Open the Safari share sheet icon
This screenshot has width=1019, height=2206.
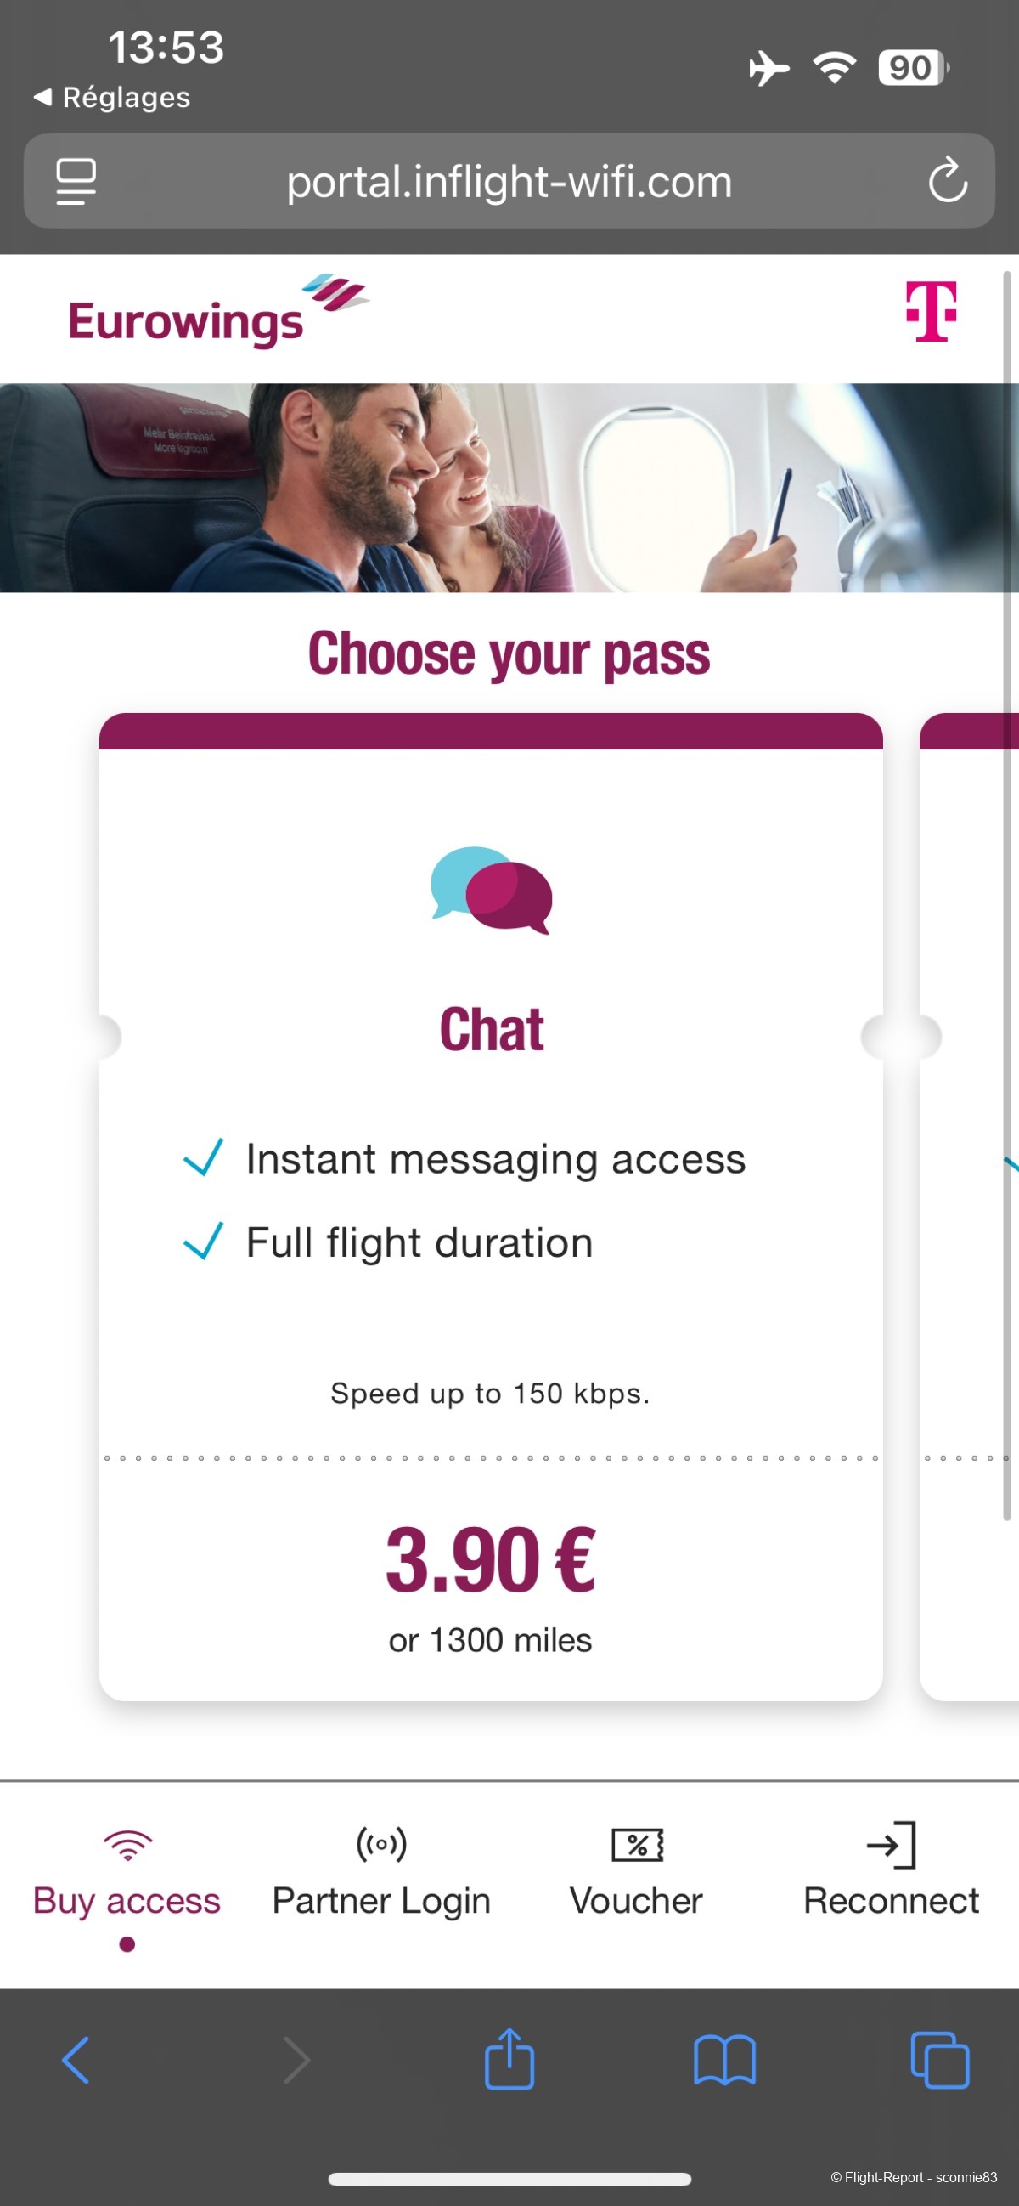509,2058
